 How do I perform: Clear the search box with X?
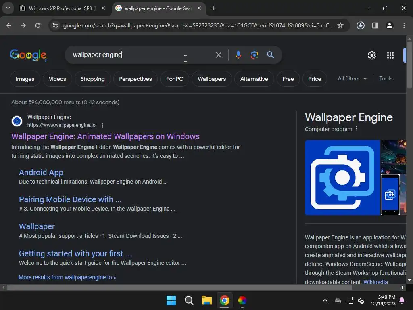pyautogui.click(x=218, y=55)
